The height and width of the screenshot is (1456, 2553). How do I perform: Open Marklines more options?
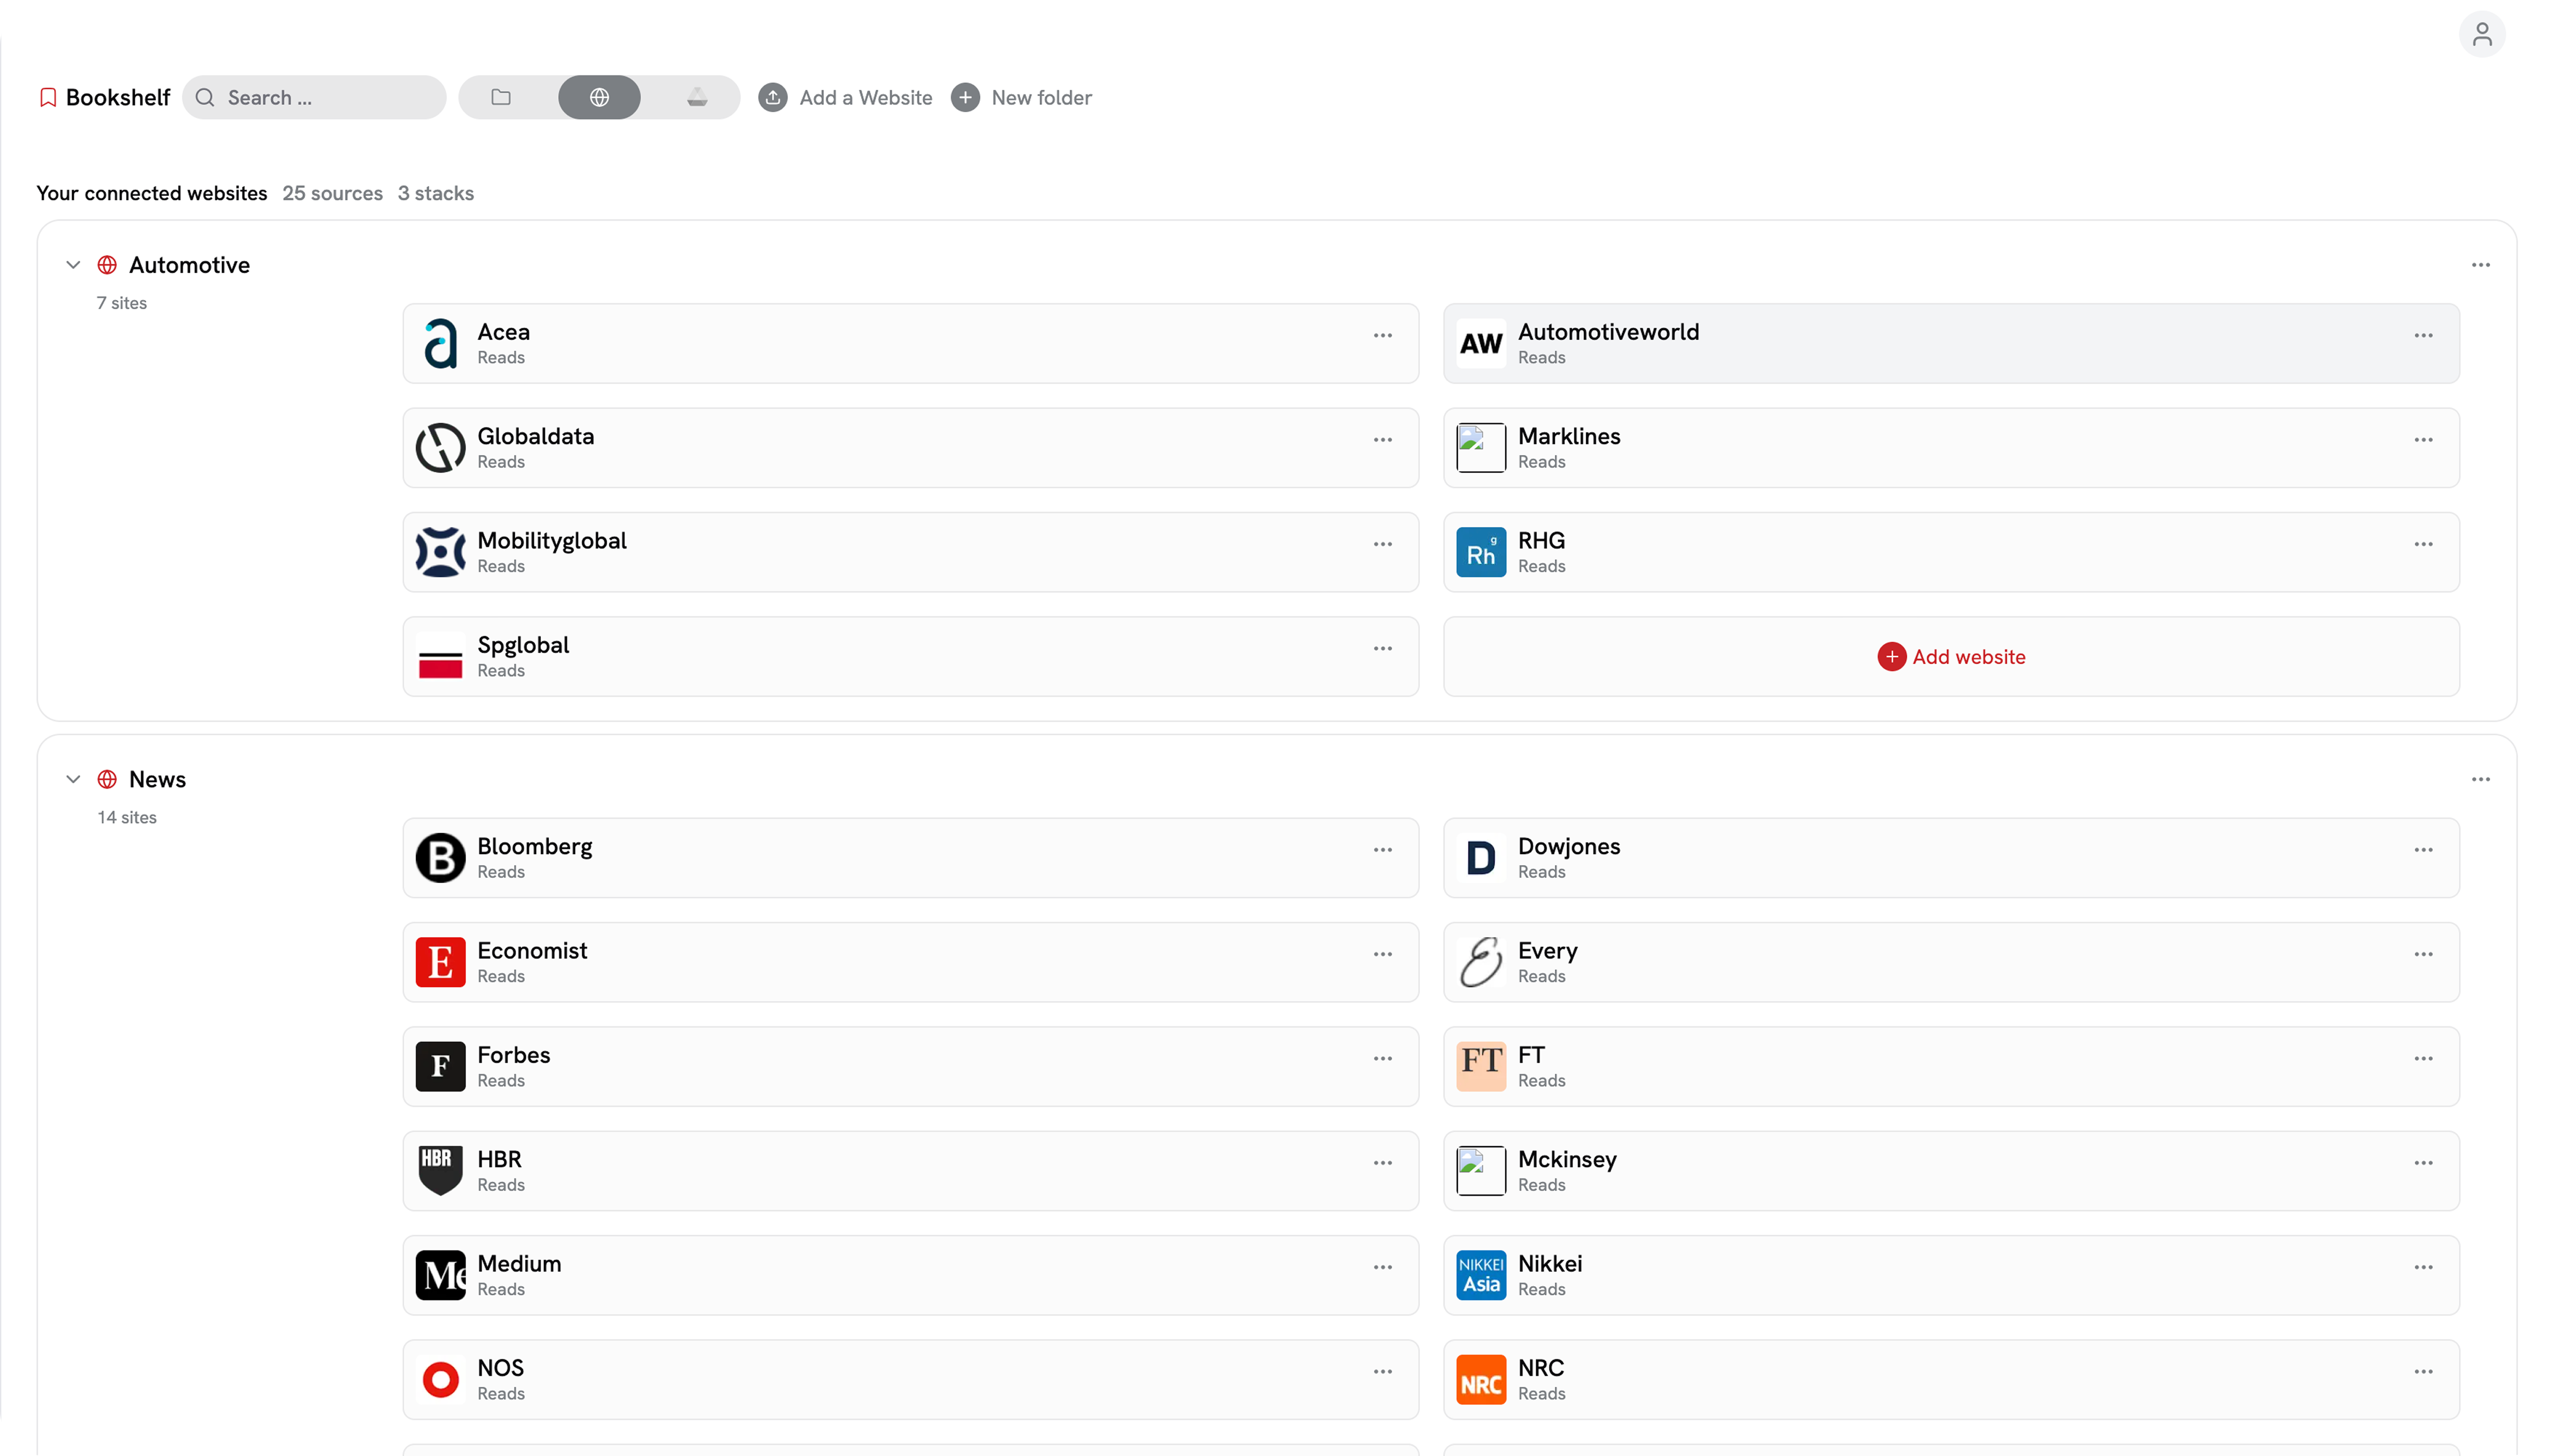tap(2423, 439)
